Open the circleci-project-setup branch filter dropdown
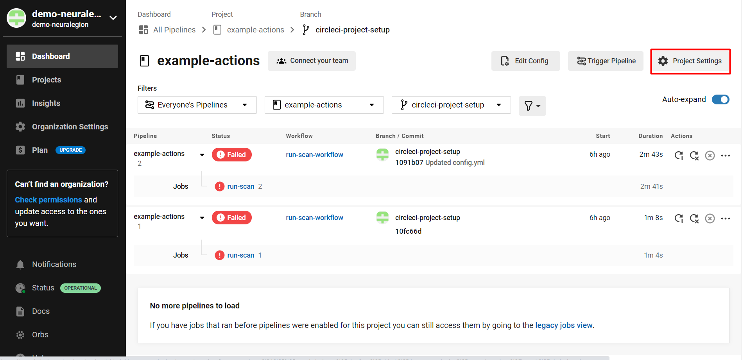 (451, 105)
